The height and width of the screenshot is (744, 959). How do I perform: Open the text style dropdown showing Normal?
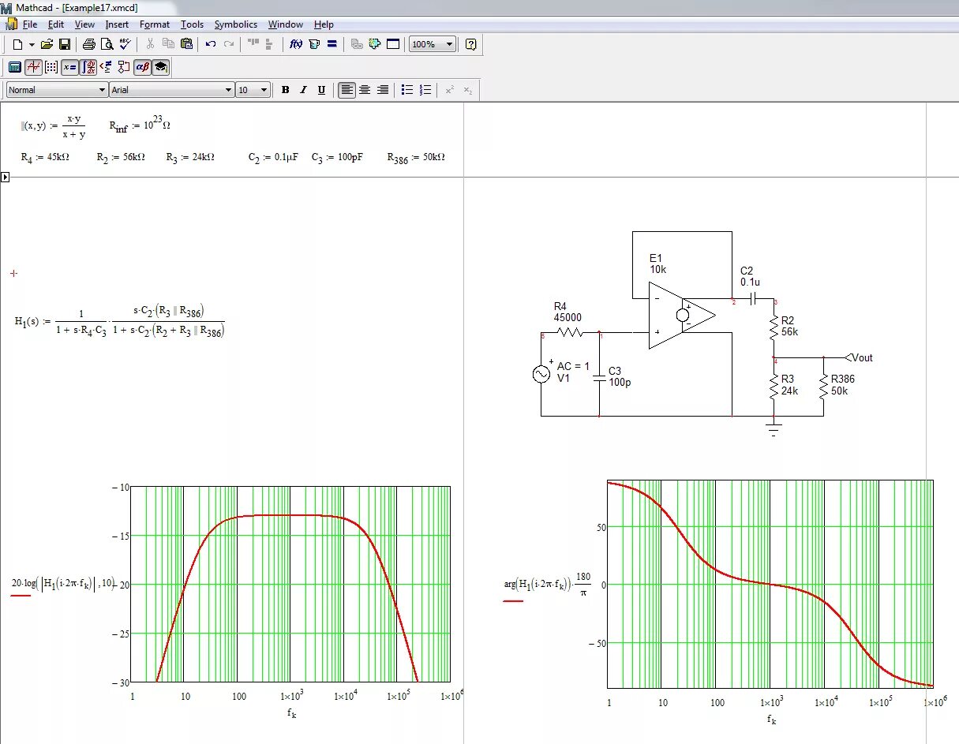57,90
